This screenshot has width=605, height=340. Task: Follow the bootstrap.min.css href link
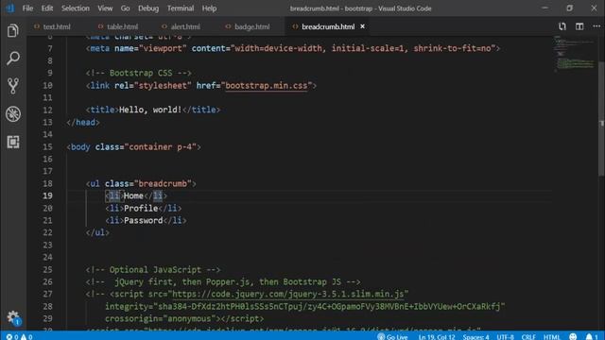pyautogui.click(x=267, y=85)
